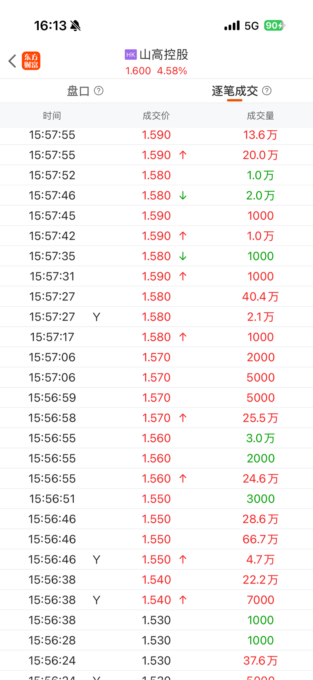The width and height of the screenshot is (313, 680).
Task: Tap the down arrow on the 15:57:46 trade
Action: coord(183,195)
